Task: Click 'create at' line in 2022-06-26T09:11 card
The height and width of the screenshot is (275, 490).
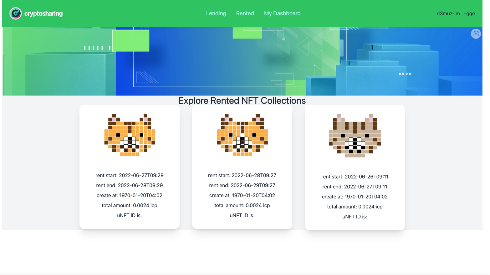Action: [x=355, y=197]
